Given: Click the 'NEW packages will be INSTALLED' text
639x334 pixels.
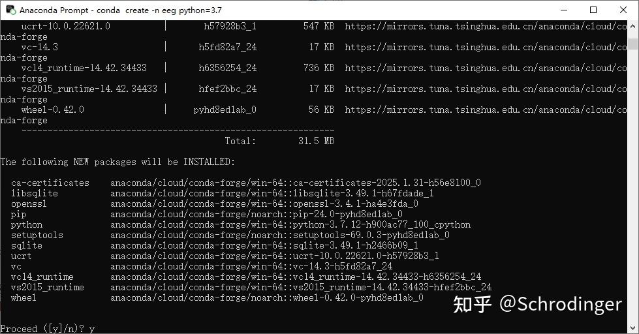Looking at the screenshot, I should pos(117,162).
